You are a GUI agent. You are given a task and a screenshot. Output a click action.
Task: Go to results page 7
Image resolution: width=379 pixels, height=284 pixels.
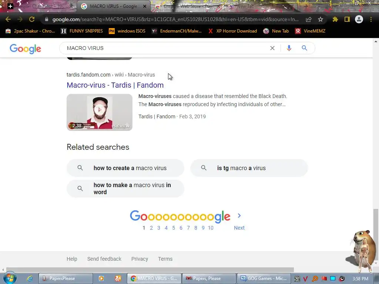188,228
